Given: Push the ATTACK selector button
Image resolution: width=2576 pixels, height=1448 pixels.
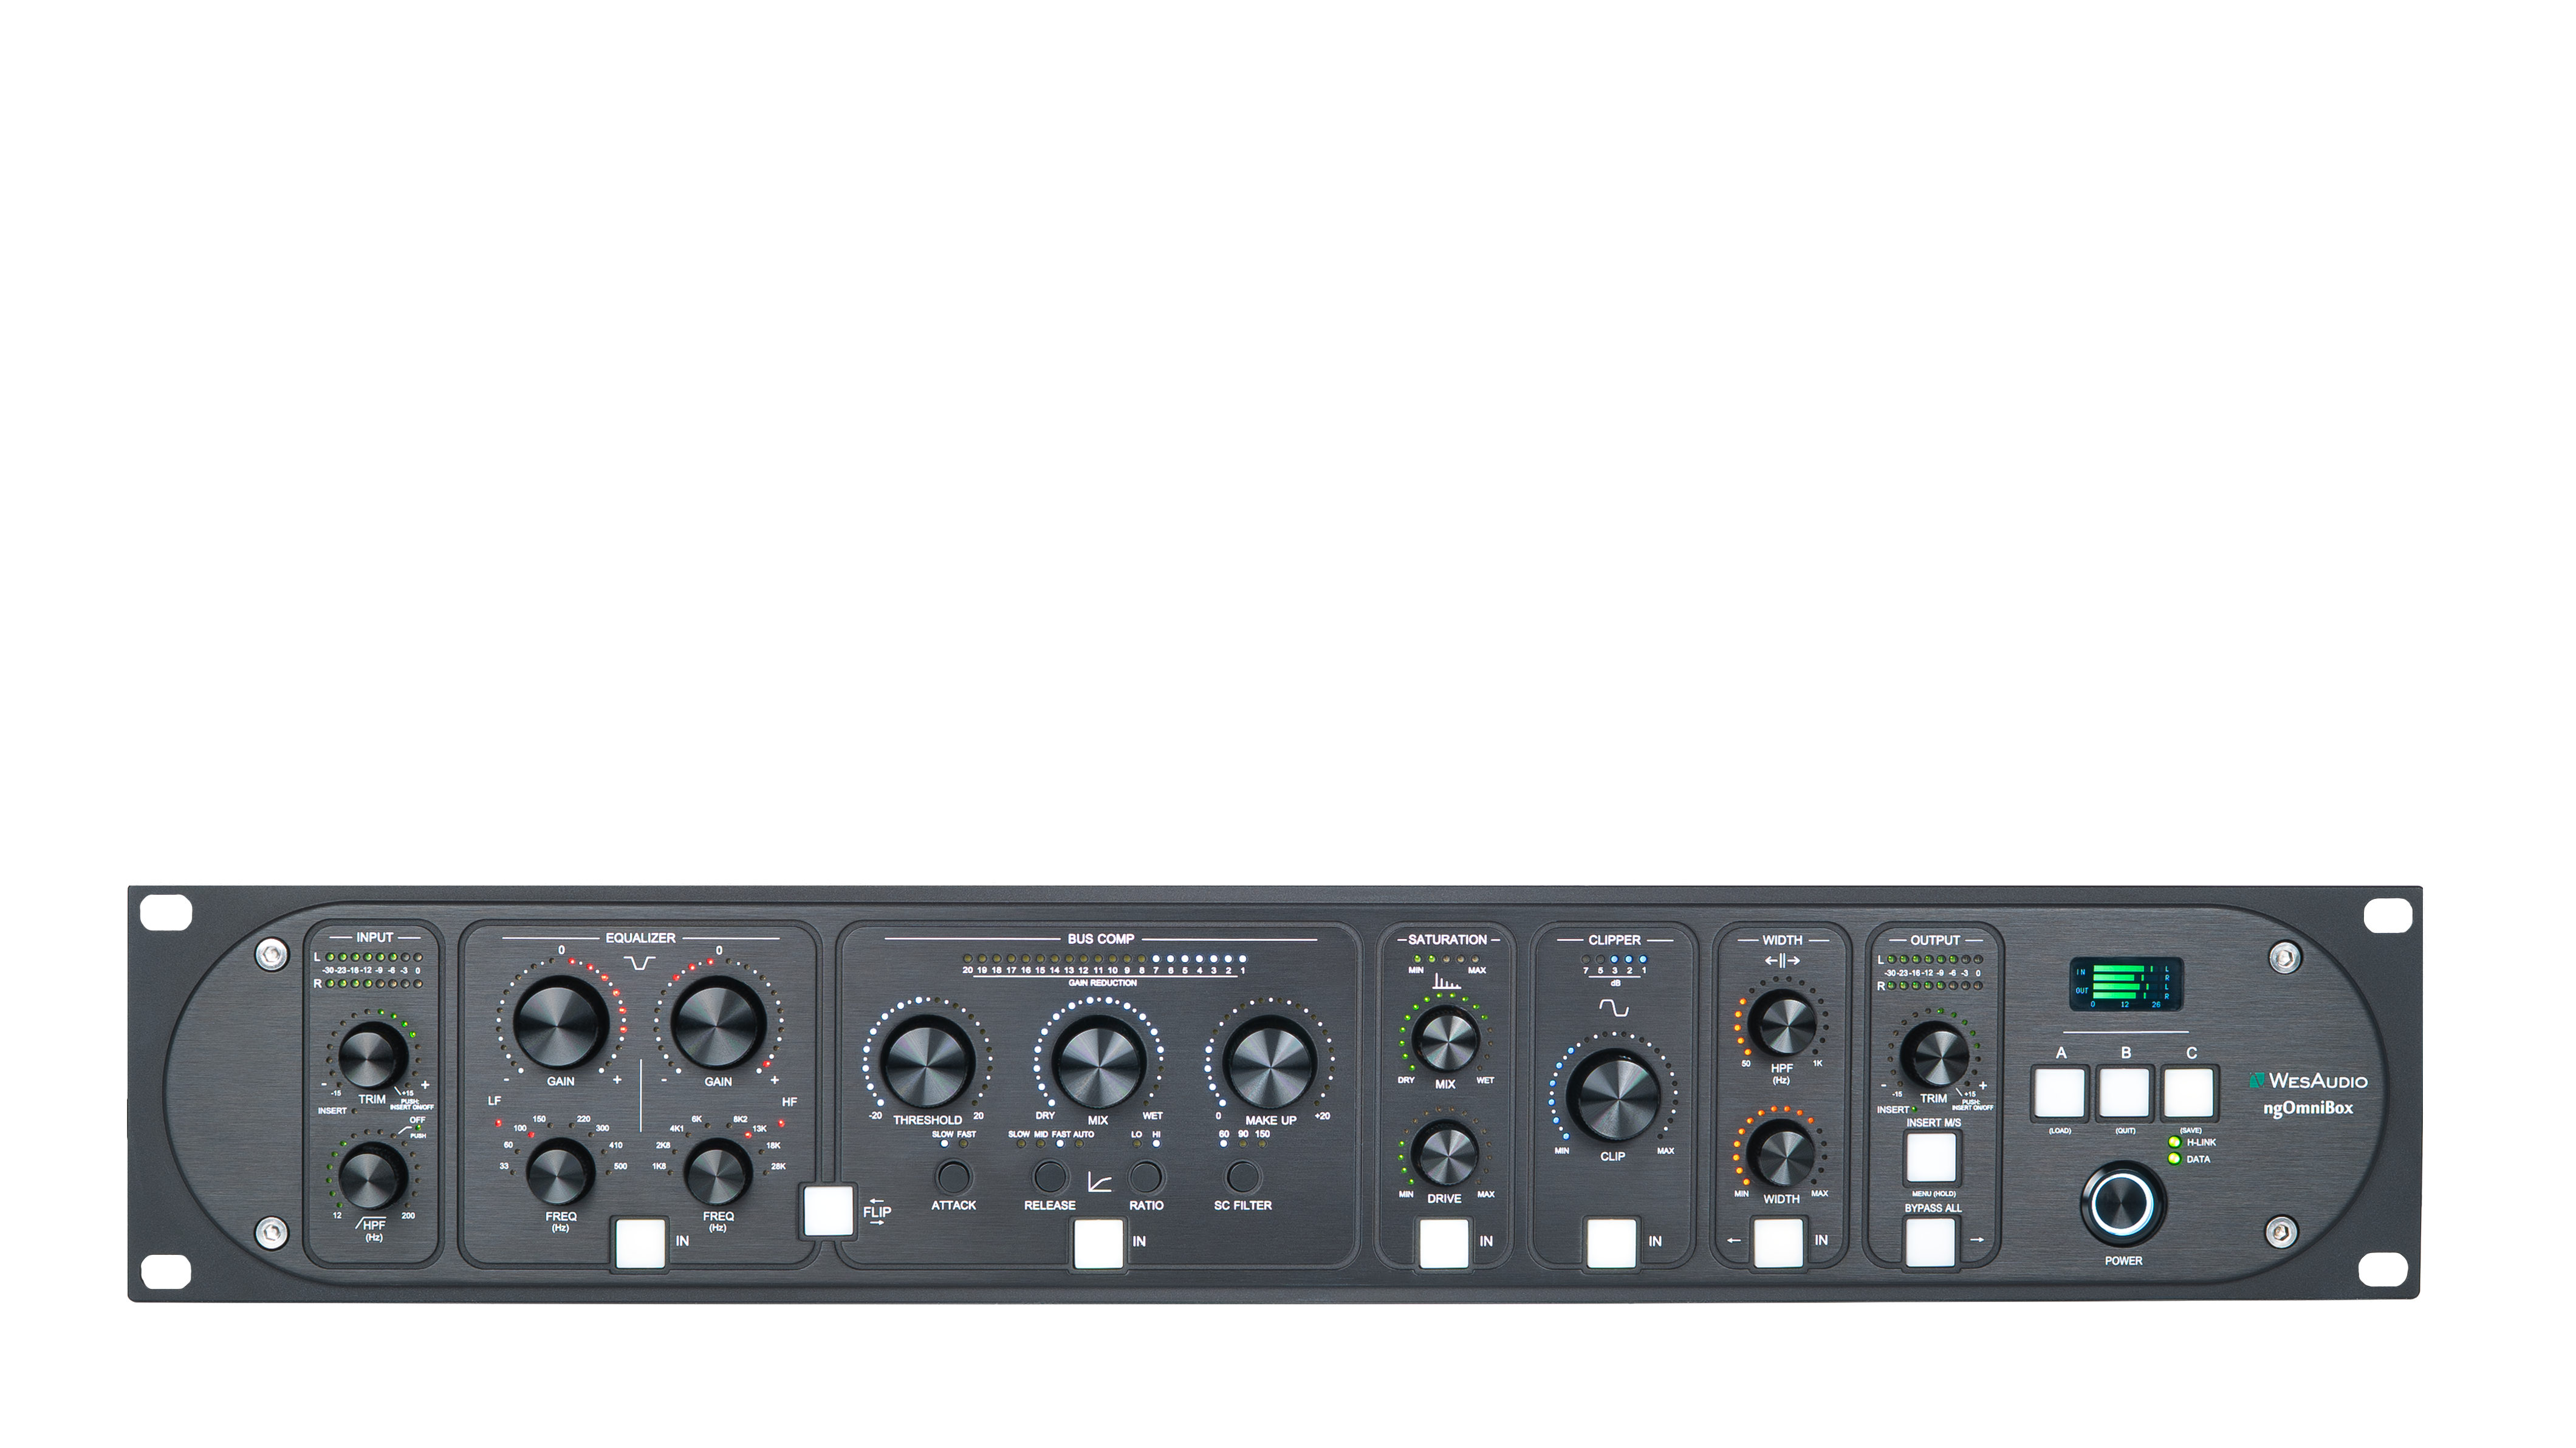Looking at the screenshot, I should coord(954,1176).
